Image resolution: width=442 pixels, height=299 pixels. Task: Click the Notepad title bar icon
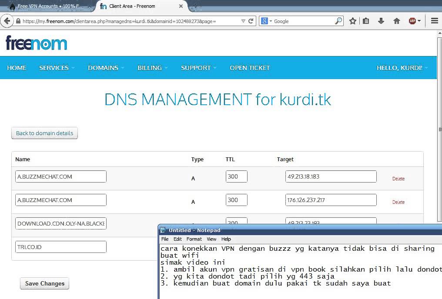pyautogui.click(x=163, y=230)
